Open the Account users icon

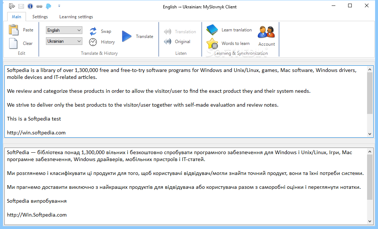pos(266,36)
